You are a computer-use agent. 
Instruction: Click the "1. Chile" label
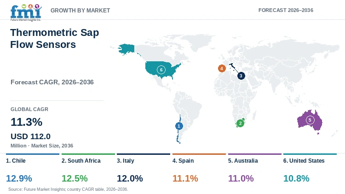point(16,161)
